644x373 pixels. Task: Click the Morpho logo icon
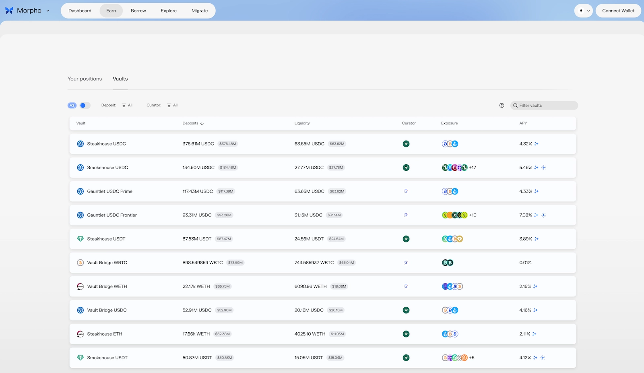9,10
